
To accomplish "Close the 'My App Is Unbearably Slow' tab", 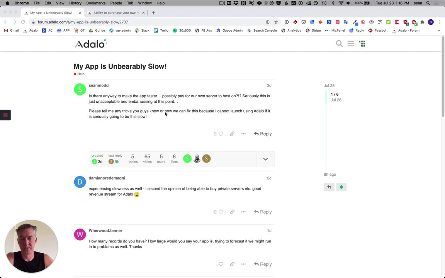I will pyautogui.click(x=80, y=13).
